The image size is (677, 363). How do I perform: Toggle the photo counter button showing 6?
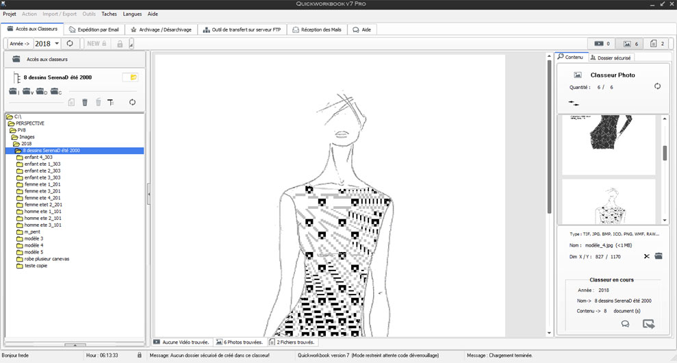pyautogui.click(x=630, y=44)
